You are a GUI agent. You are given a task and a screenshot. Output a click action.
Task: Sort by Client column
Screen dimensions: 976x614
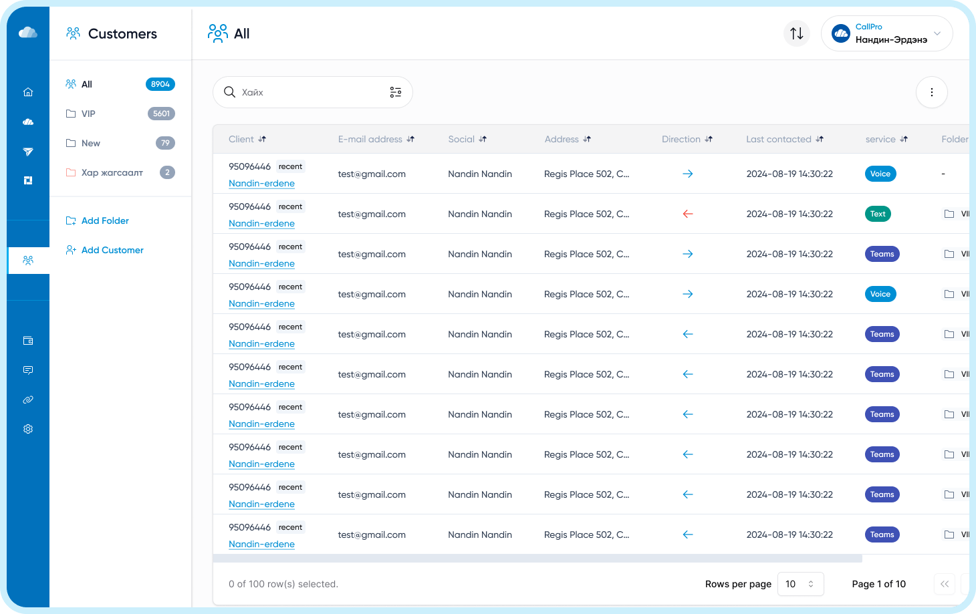247,139
